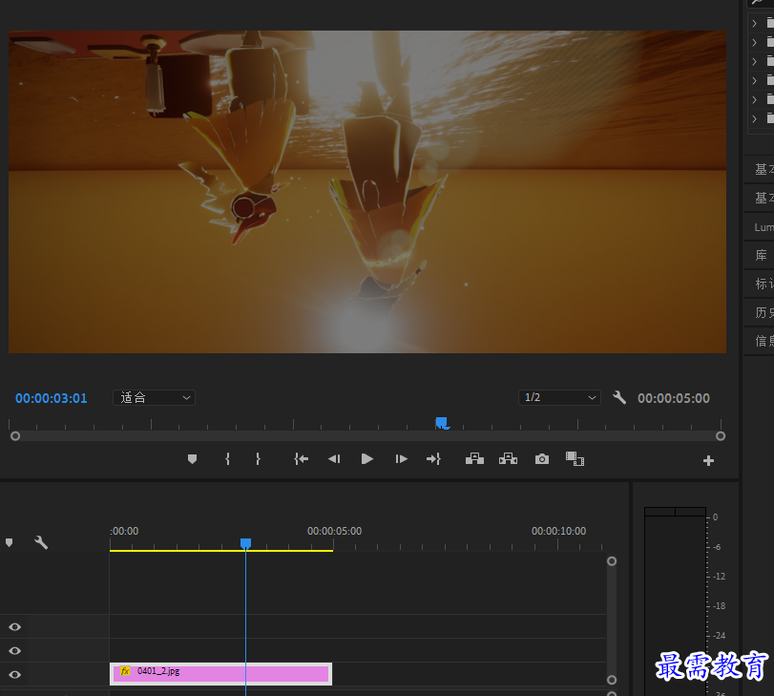
Task: Step back one frame
Action: click(334, 459)
